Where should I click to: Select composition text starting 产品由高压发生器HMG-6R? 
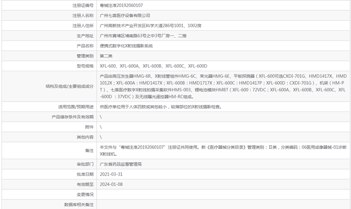click(x=223, y=86)
